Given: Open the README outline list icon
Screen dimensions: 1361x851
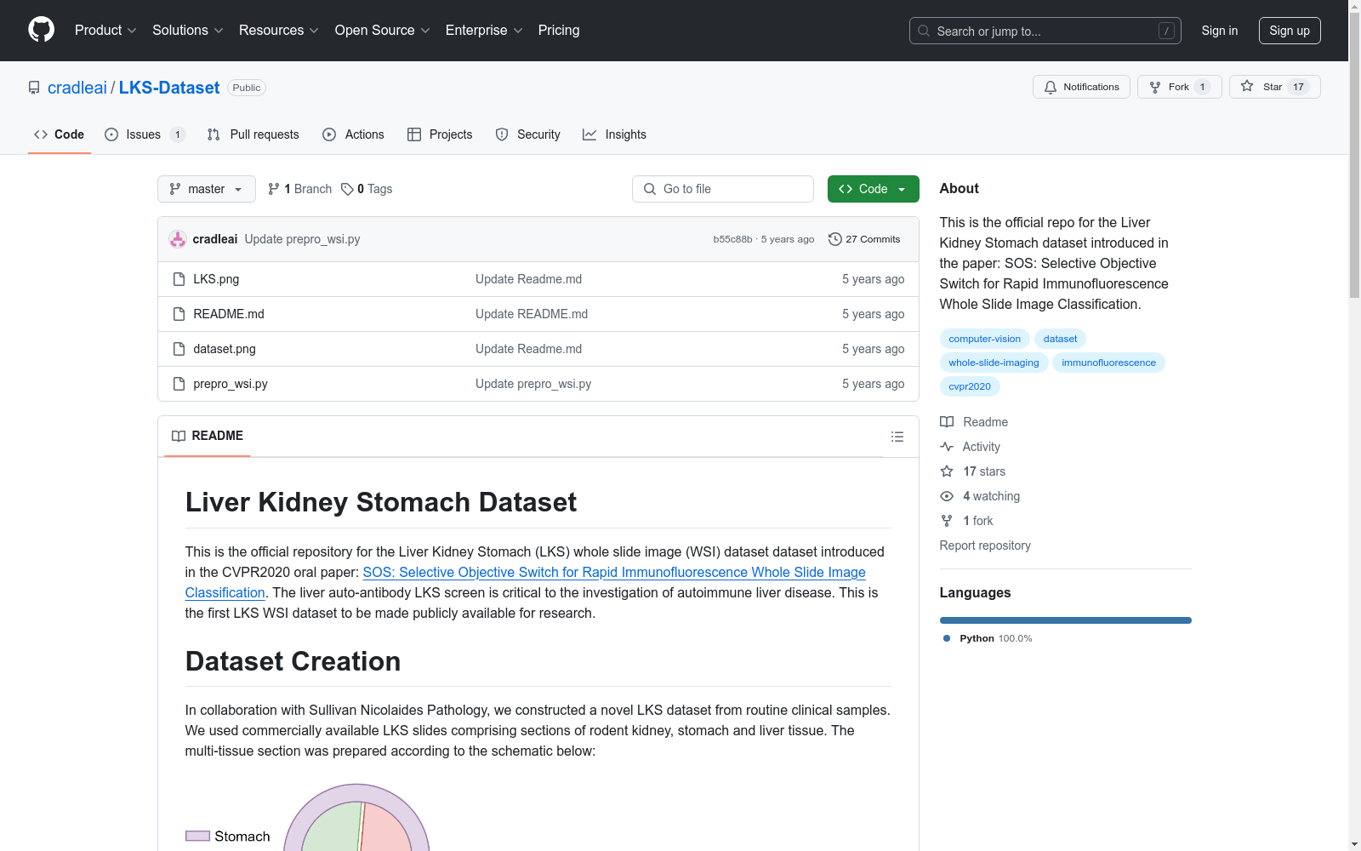Looking at the screenshot, I should [897, 437].
